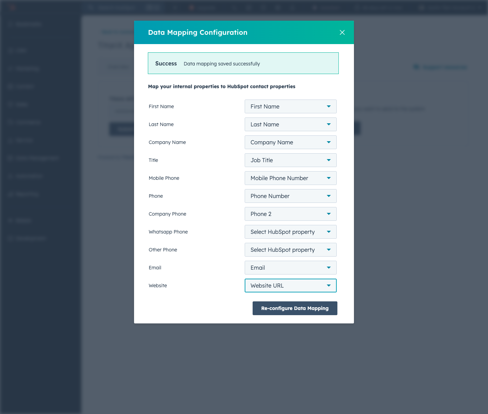Click the Mobile Phone row label
Screen dimensions: 488x414
point(164,178)
